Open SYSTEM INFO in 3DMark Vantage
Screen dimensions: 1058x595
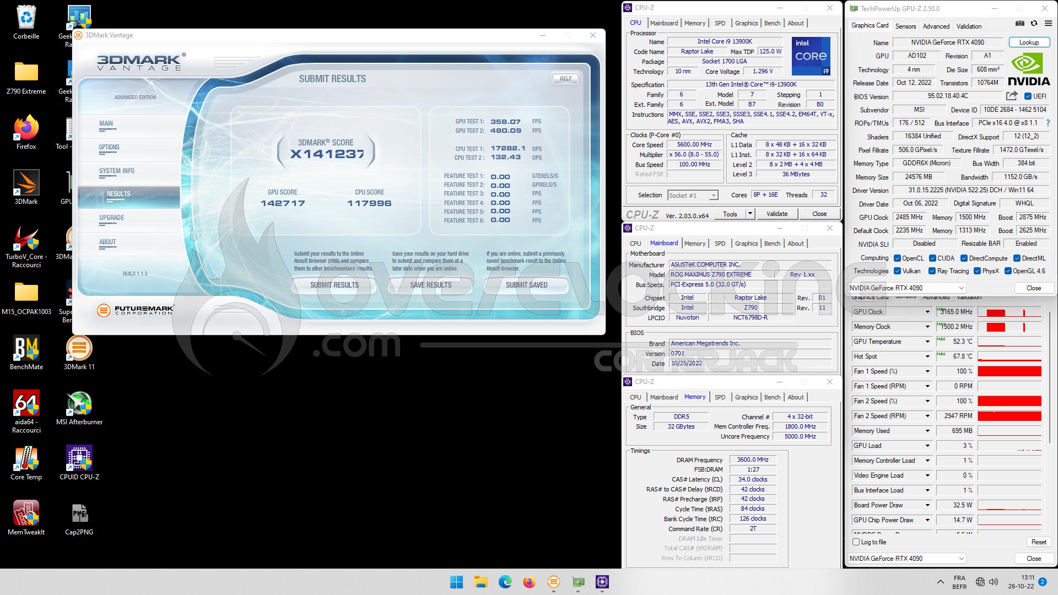[117, 171]
